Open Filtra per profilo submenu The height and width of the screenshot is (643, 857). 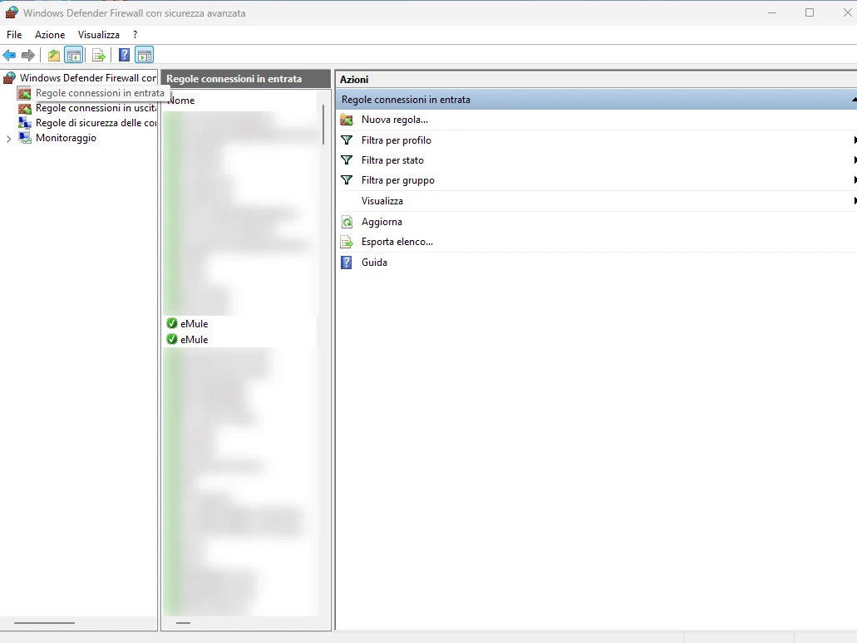click(396, 140)
